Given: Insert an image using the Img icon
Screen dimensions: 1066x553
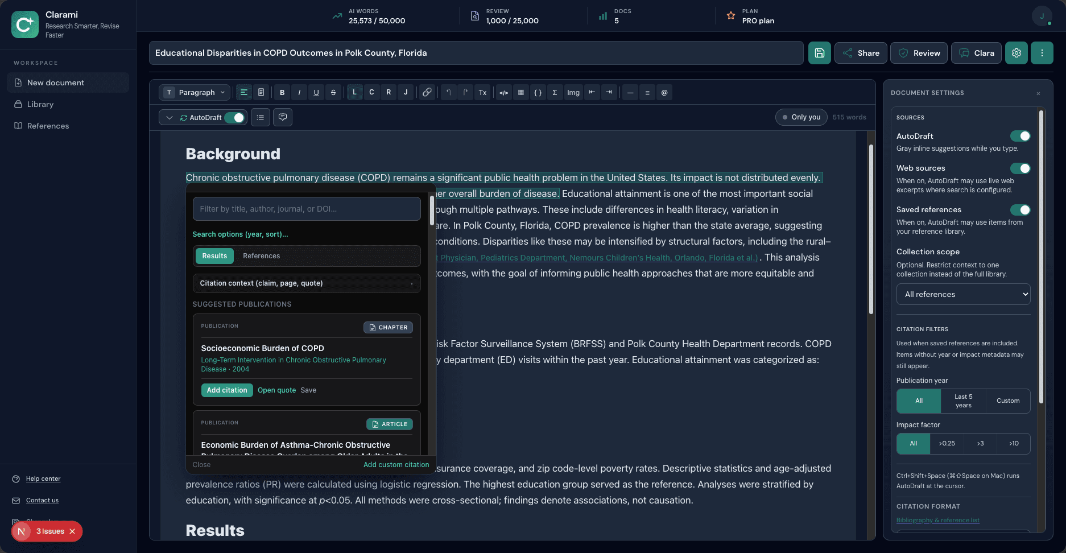Looking at the screenshot, I should pos(573,92).
